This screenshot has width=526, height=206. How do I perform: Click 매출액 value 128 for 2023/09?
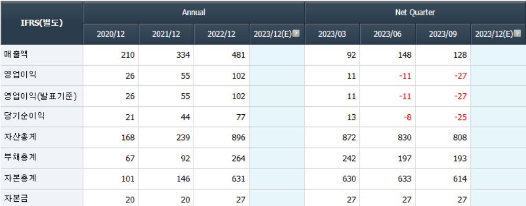(460, 55)
